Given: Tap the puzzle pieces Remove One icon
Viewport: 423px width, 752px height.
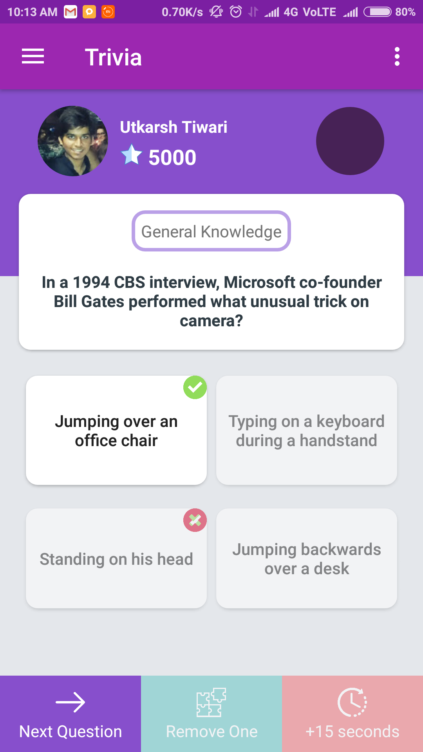Looking at the screenshot, I should pyautogui.click(x=211, y=702).
